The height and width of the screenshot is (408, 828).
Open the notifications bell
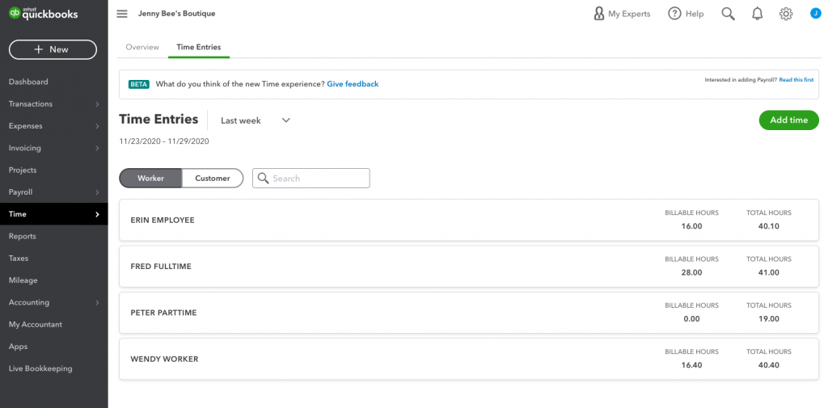click(757, 14)
